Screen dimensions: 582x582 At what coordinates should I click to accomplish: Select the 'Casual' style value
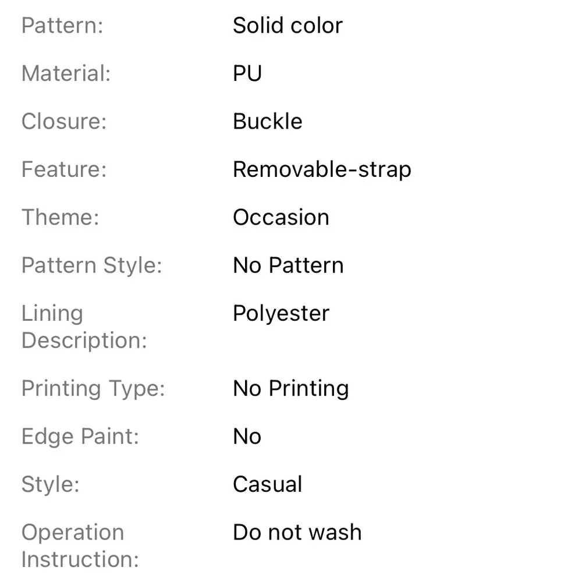pyautogui.click(x=268, y=485)
